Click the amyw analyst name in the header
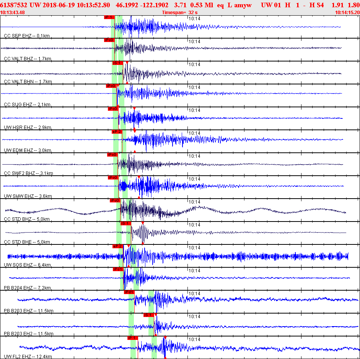This screenshot has height=359, width=360. pos(243,5)
